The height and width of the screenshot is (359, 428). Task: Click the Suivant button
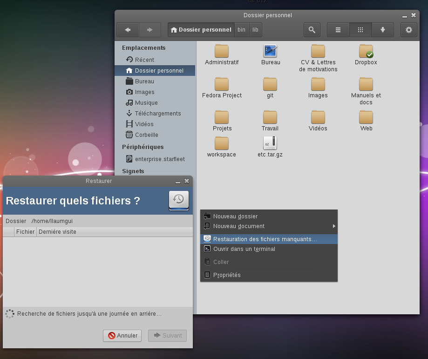click(167, 336)
